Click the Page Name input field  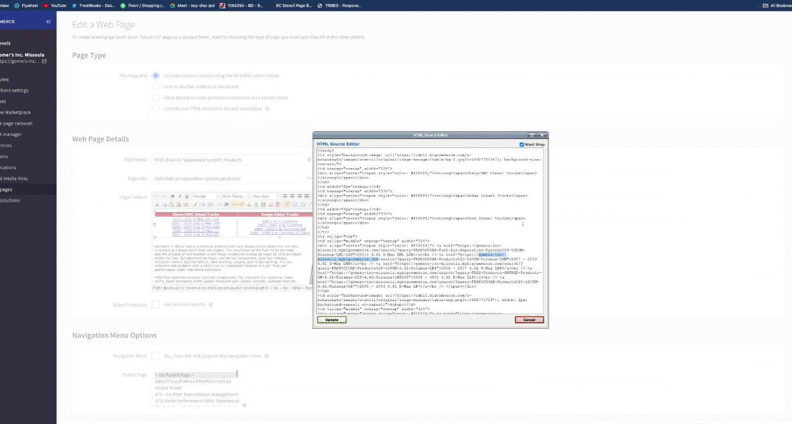(228, 160)
